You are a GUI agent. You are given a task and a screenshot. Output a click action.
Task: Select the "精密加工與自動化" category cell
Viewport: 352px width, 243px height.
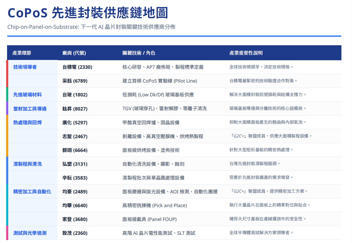click(32, 192)
